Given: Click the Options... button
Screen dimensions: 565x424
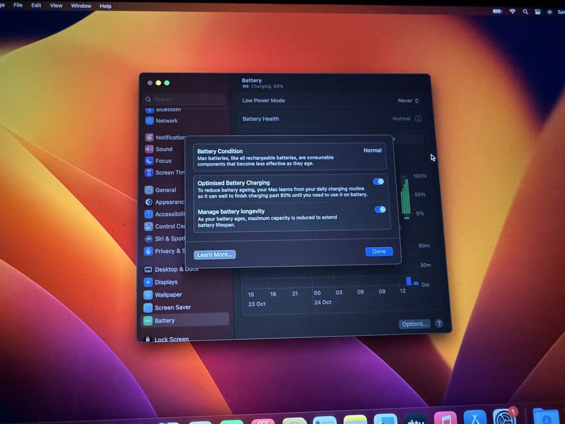Looking at the screenshot, I should [x=414, y=324].
